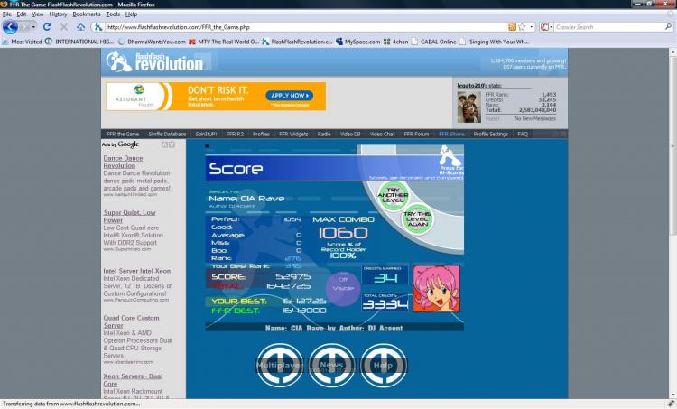Open the FFR the Game nav tab
This screenshot has height=409, width=677.
(123, 134)
